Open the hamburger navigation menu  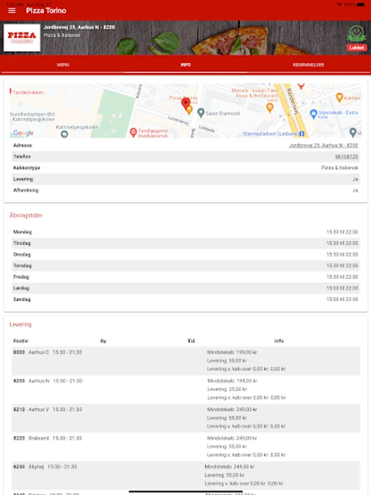(x=12, y=10)
